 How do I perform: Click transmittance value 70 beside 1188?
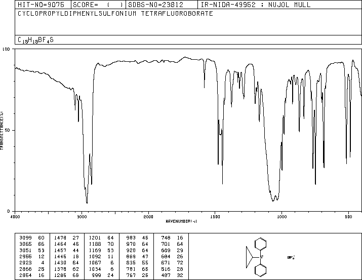click(x=110, y=244)
